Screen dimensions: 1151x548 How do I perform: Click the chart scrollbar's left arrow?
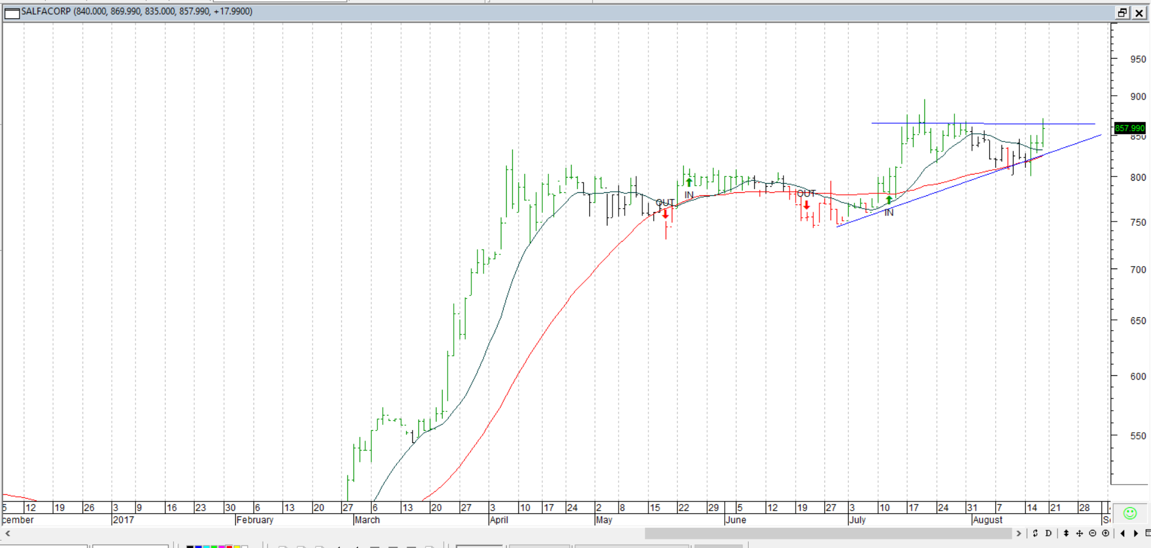[x=8, y=533]
